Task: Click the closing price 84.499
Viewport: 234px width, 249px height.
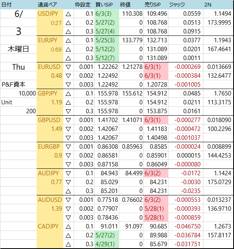Action: pyautogui.click(x=134, y=173)
